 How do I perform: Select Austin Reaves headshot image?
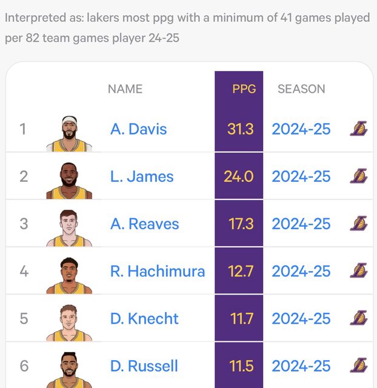click(69, 228)
